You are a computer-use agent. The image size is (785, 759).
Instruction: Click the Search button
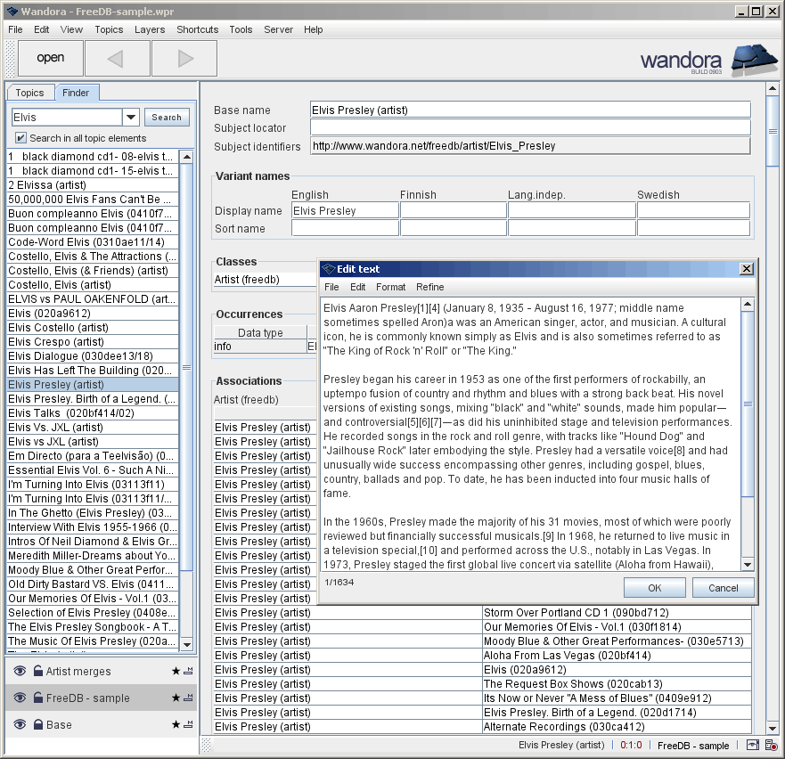tap(167, 117)
